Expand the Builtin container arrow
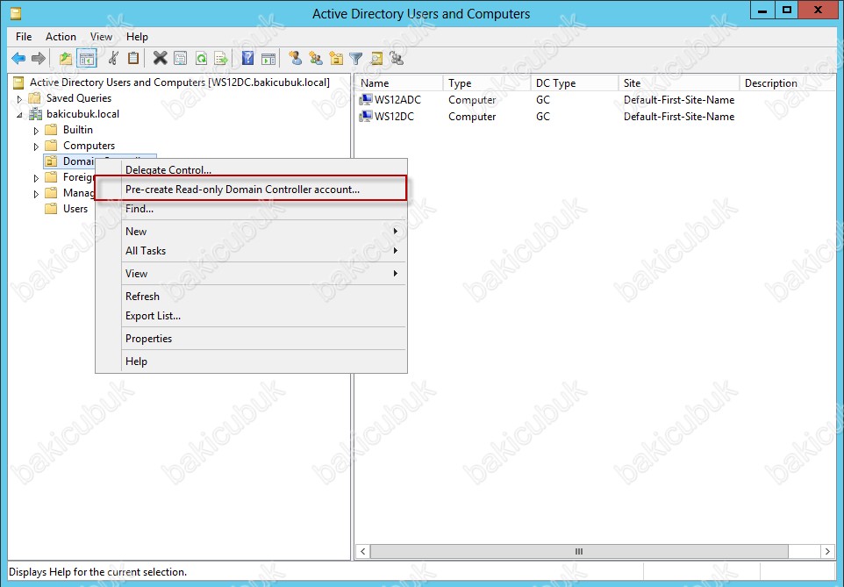844x587 pixels. tap(36, 131)
